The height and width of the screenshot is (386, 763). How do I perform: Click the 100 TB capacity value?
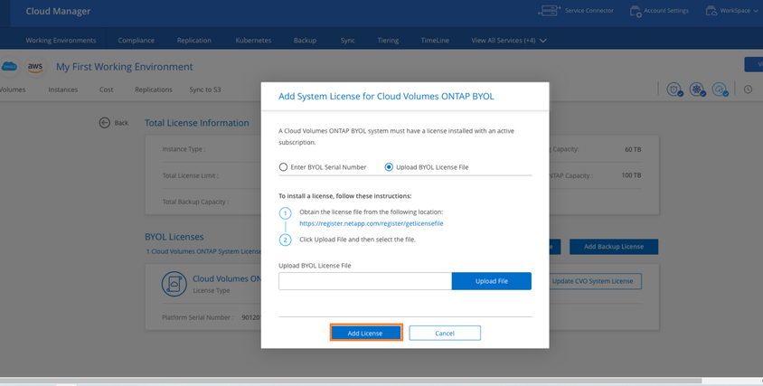(x=632, y=175)
